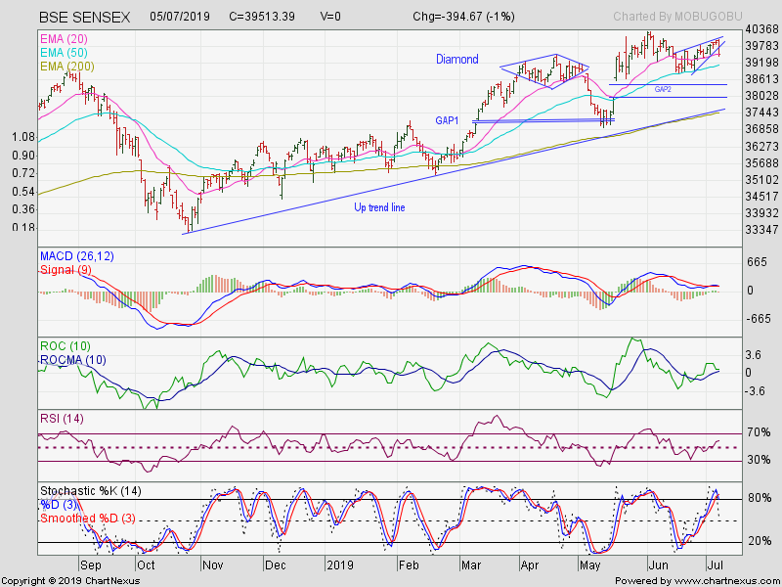Select the RSI (14) panel label
Viewport: 782px width, 587px height.
click(61, 418)
